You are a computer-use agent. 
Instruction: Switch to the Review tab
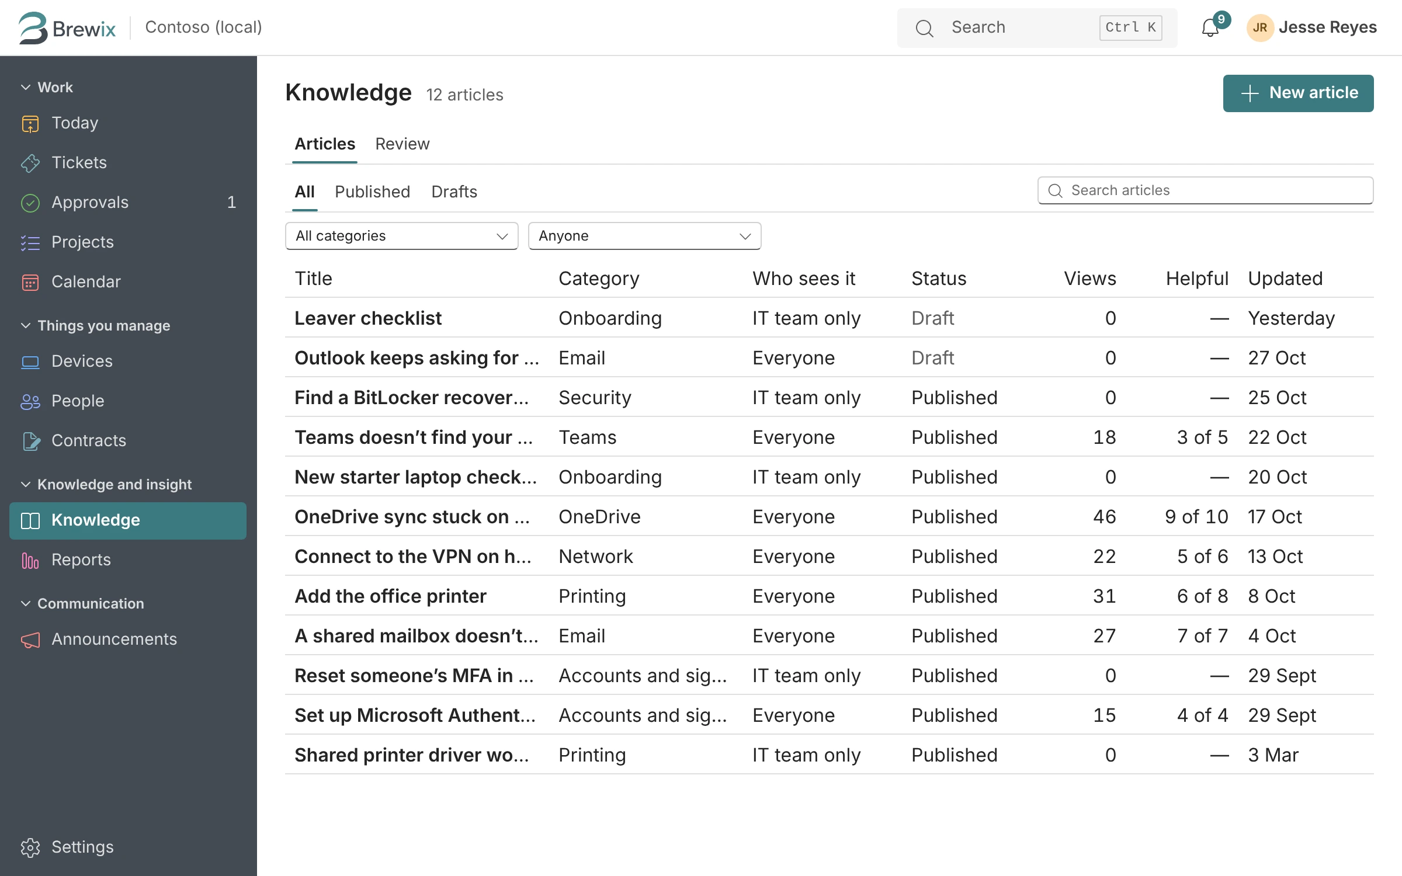402,144
